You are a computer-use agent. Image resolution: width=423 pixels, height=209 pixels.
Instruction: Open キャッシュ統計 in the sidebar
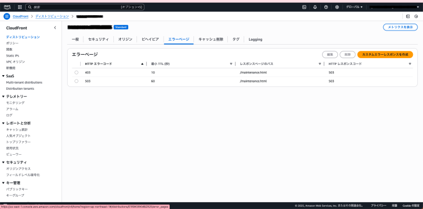point(17,129)
